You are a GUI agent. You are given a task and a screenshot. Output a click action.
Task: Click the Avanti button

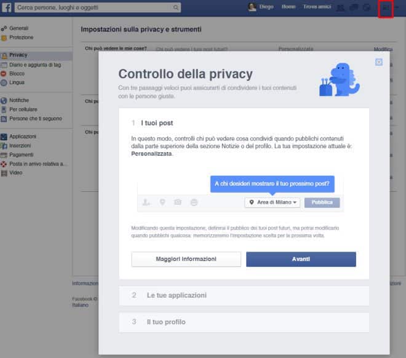pos(301,259)
